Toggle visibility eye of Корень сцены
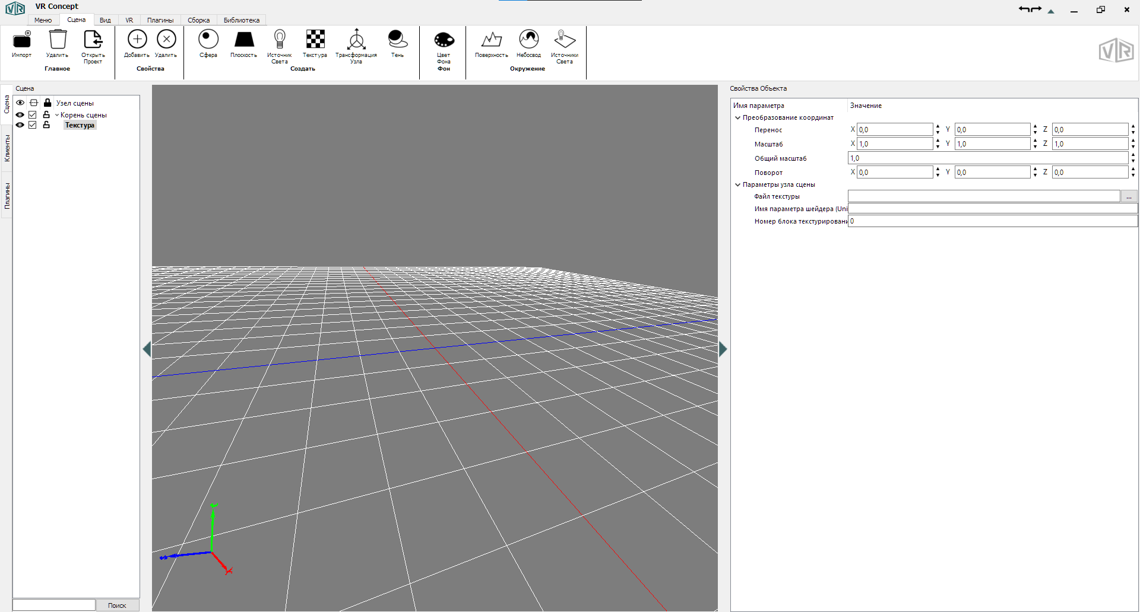The height and width of the screenshot is (612, 1140). click(x=20, y=114)
